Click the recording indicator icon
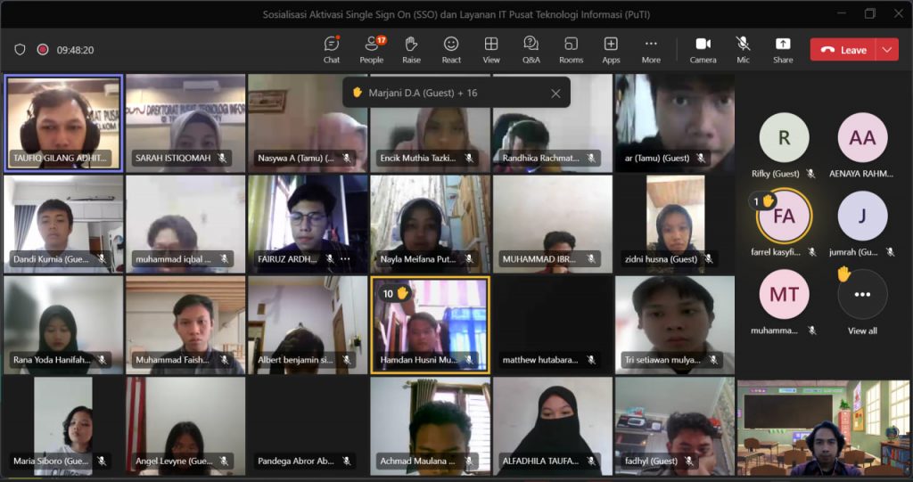 (x=42, y=50)
